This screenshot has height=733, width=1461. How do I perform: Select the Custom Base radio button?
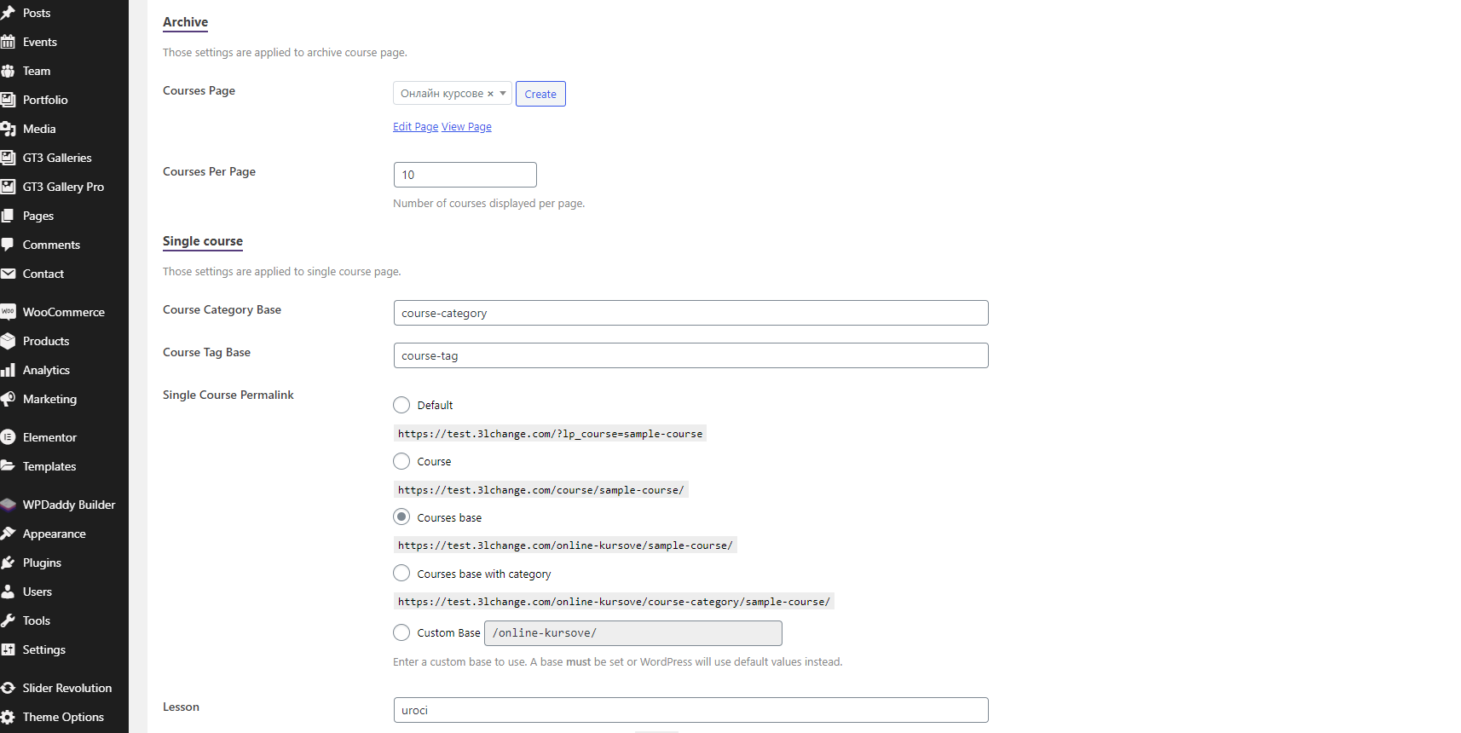point(401,632)
